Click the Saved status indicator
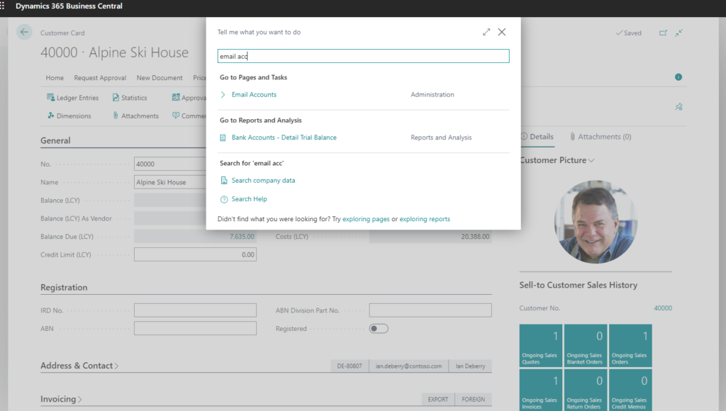726x411 pixels. [628, 33]
